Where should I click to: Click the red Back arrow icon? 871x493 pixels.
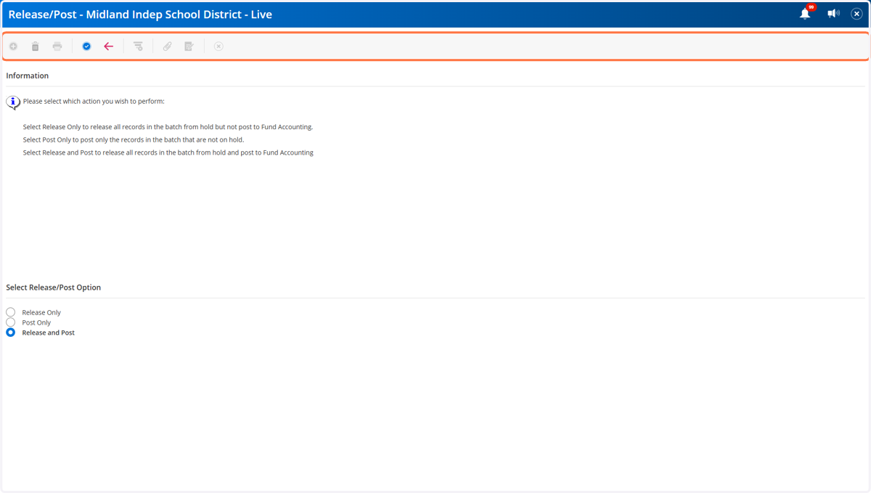click(x=108, y=46)
